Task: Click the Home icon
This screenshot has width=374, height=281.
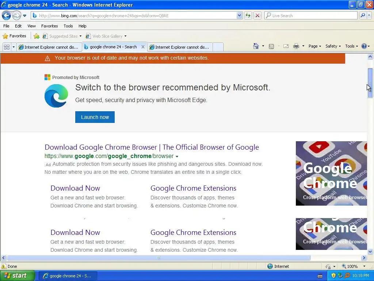Action: click(x=256, y=46)
